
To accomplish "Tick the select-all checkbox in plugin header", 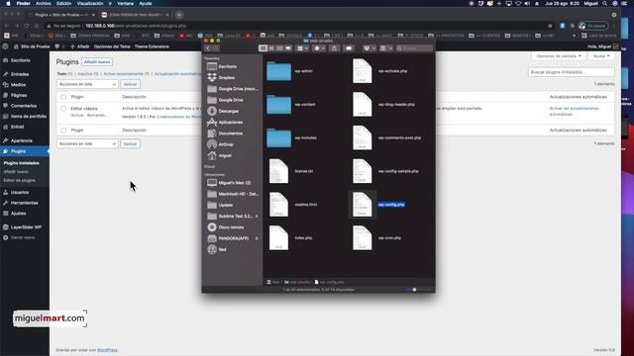I will 63,97.
